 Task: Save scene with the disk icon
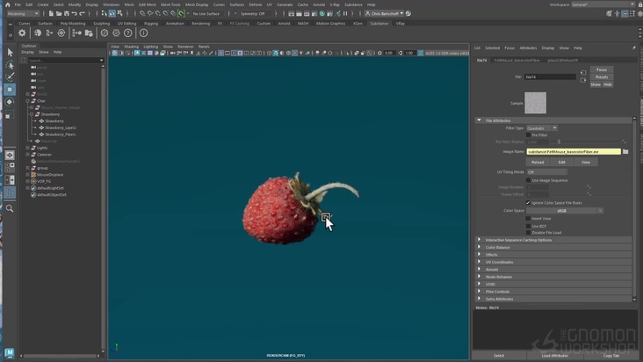(67, 13)
